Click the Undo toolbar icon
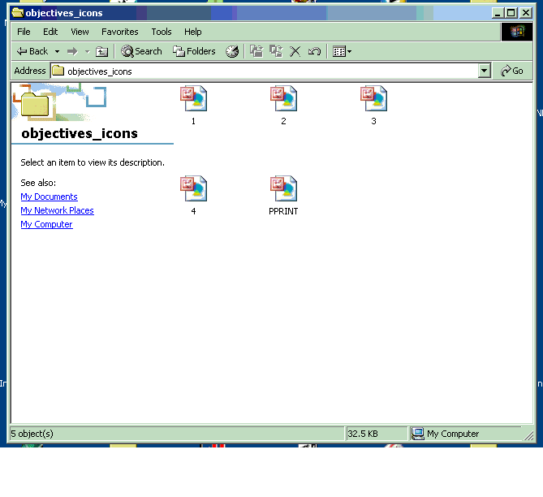543x497 pixels. (314, 51)
